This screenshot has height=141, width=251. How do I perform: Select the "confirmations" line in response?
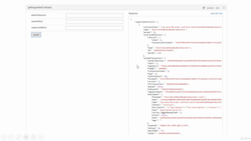tap(157, 76)
